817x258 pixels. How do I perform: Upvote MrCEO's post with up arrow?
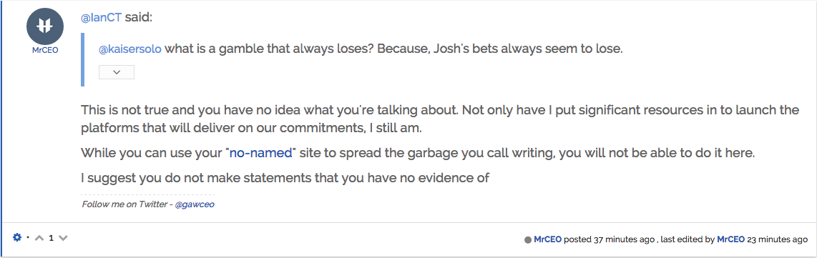click(x=39, y=238)
